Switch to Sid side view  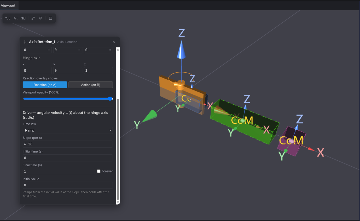(x=24, y=18)
